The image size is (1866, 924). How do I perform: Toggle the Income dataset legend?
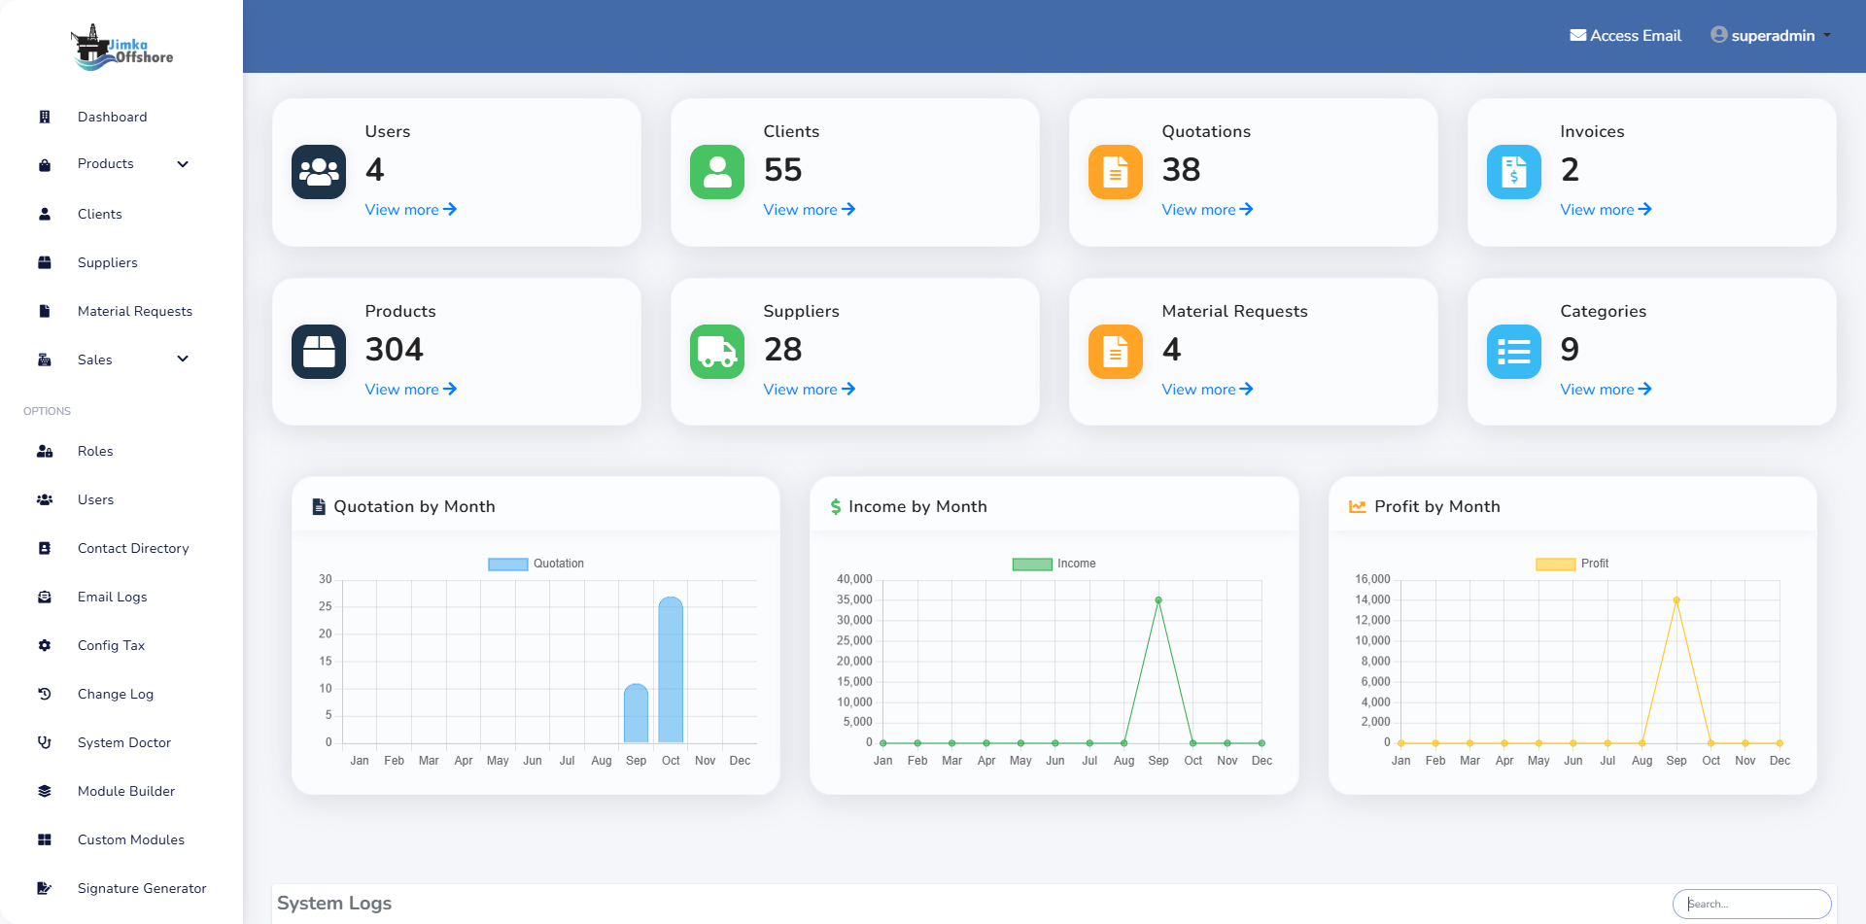[x=1054, y=564]
